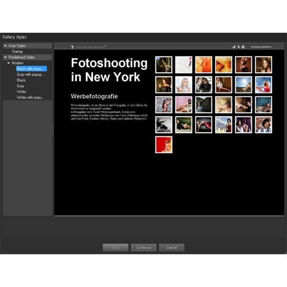Click the 'Predefined Styles' heading text
This screenshot has height=287, width=287.
coord(22,57)
